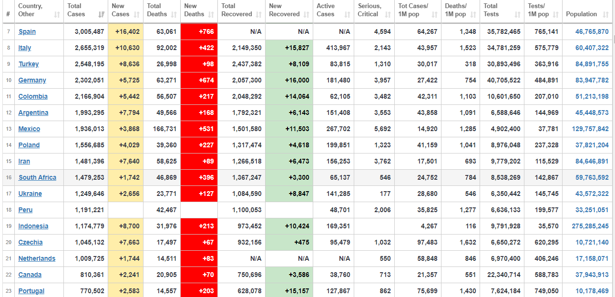Open Portugal population link 10,178,469
The image size is (615, 297).
coord(592,291)
